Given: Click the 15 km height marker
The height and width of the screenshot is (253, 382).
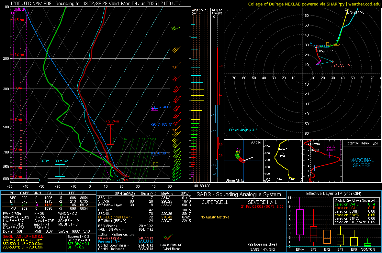Looking at the screenshot, I should [x=19, y=20].
